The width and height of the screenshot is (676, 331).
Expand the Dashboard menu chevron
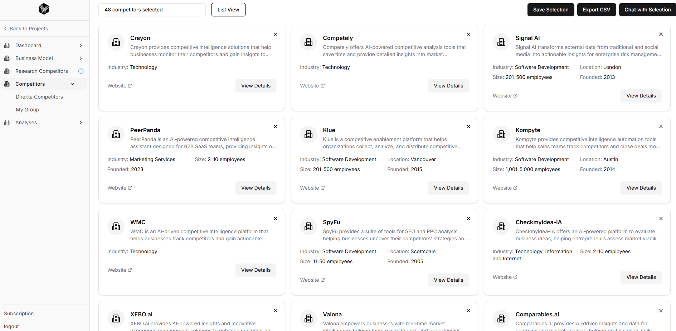coord(81,45)
